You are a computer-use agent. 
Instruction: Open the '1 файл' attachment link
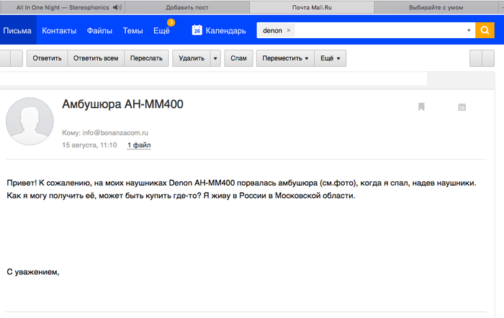(139, 145)
